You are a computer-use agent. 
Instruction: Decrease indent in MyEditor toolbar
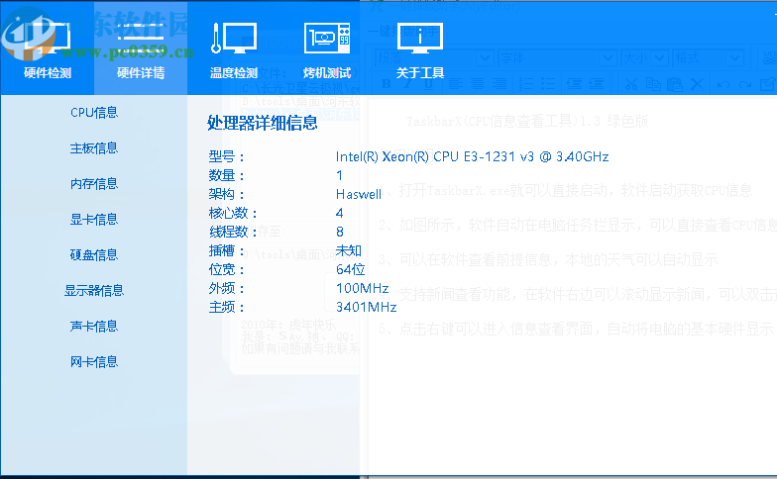575,84
